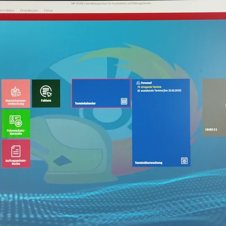
Task: Click the eye-calendar icon on the Terminüberwachung tile
Action: pyautogui.click(x=184, y=160)
